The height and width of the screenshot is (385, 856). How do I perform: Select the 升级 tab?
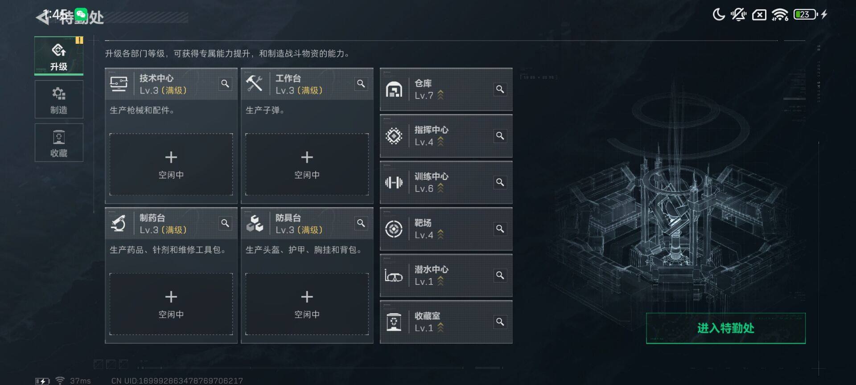point(59,56)
